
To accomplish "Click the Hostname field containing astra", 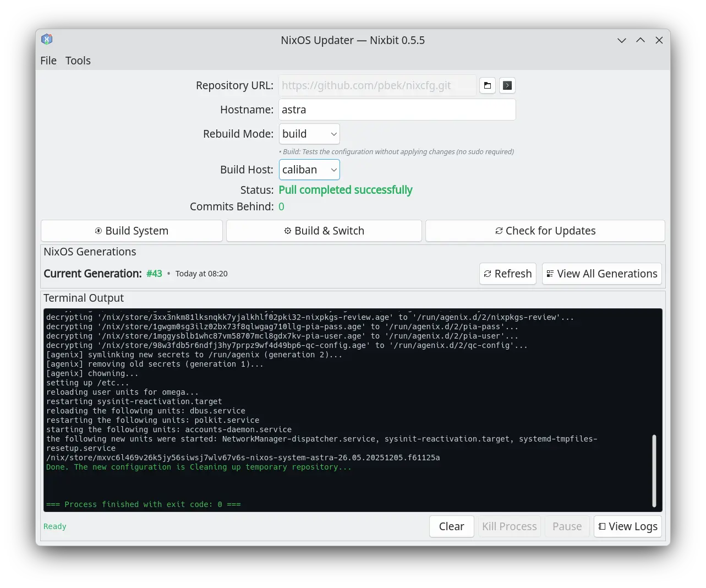I will (x=397, y=110).
